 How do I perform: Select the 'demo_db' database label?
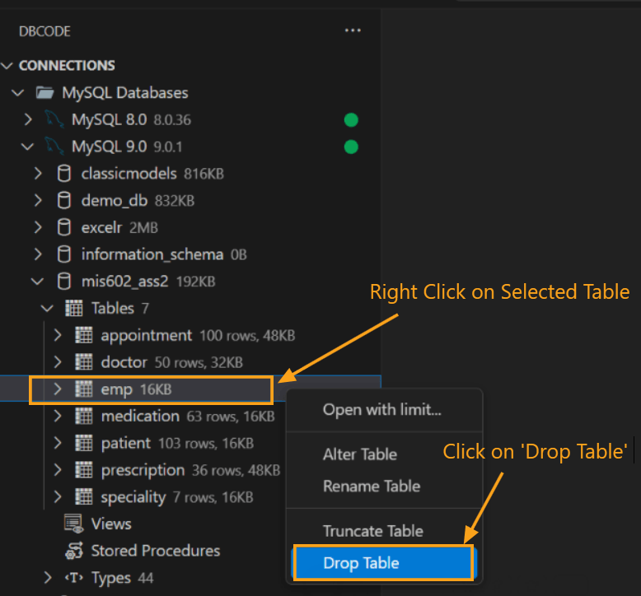pyautogui.click(x=114, y=201)
